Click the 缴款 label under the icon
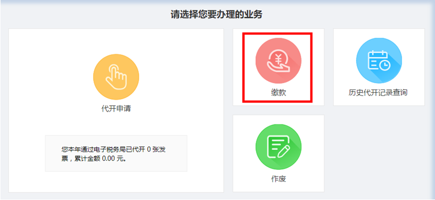435x200 pixels. tap(278, 93)
